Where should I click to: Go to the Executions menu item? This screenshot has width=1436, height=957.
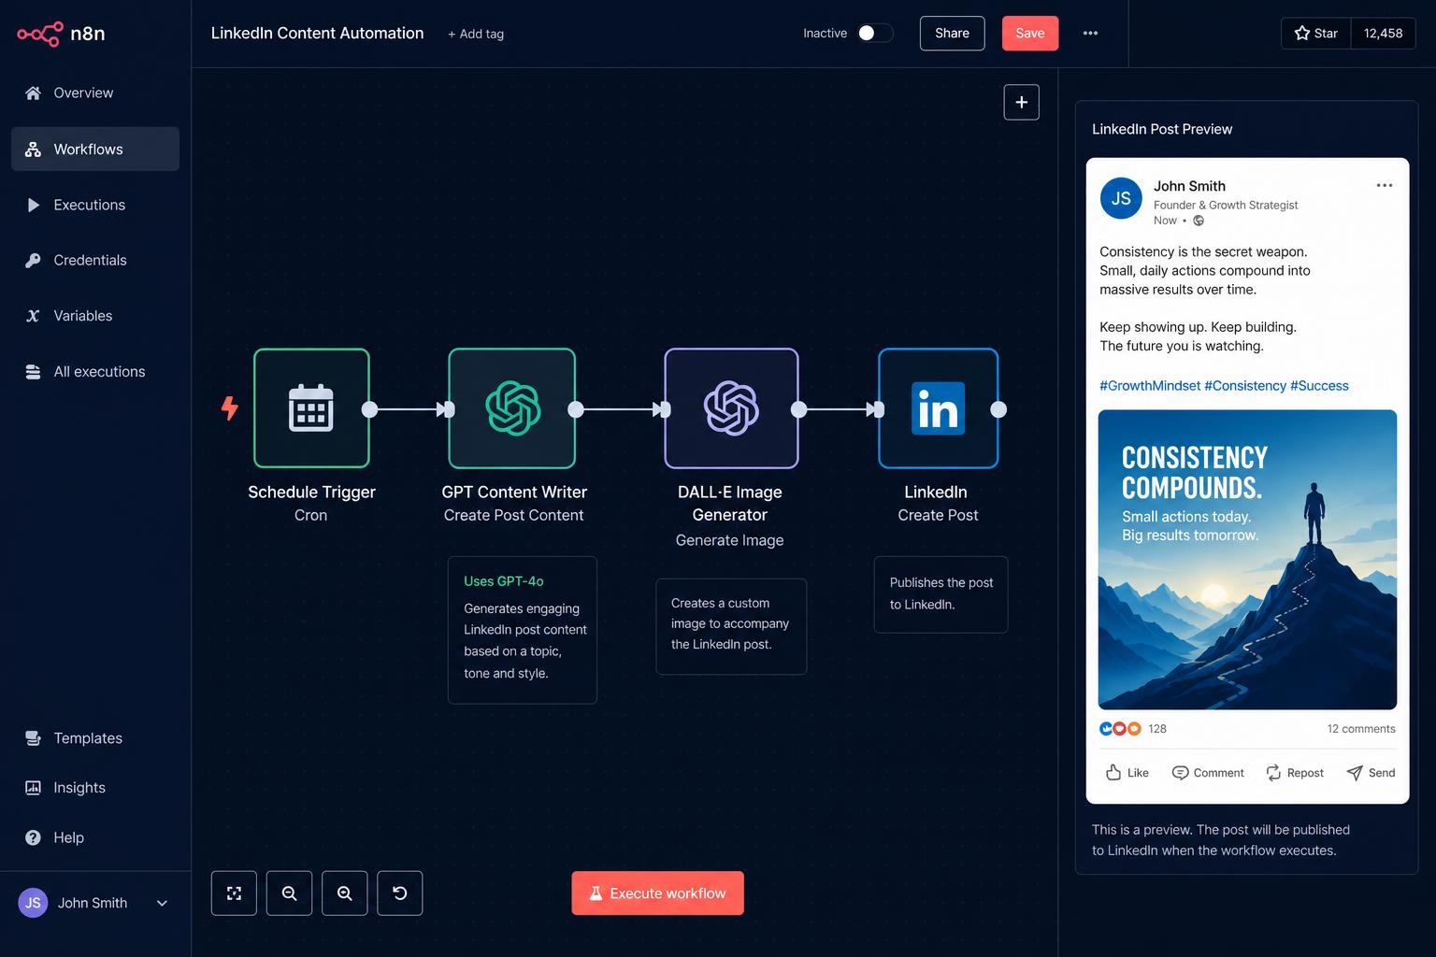point(95,205)
